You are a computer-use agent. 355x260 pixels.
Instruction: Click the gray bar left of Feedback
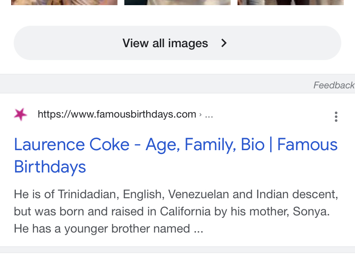coord(156,84)
